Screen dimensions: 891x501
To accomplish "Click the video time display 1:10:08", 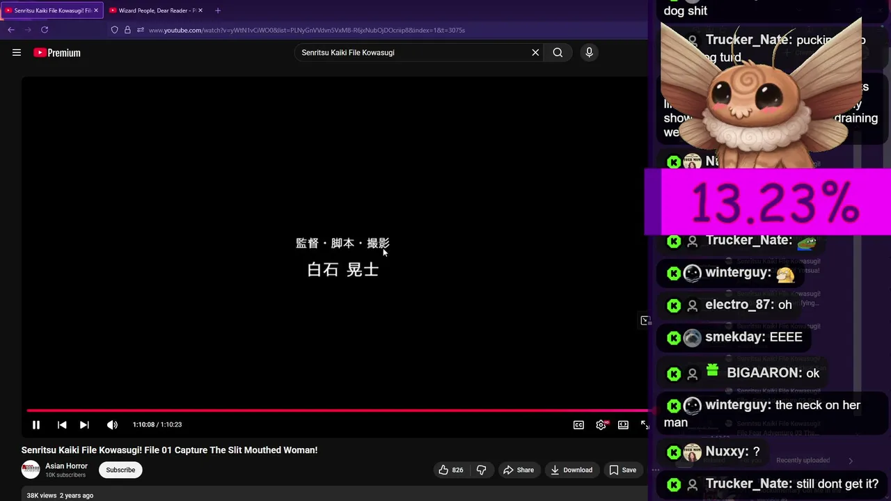I will pyautogui.click(x=157, y=424).
